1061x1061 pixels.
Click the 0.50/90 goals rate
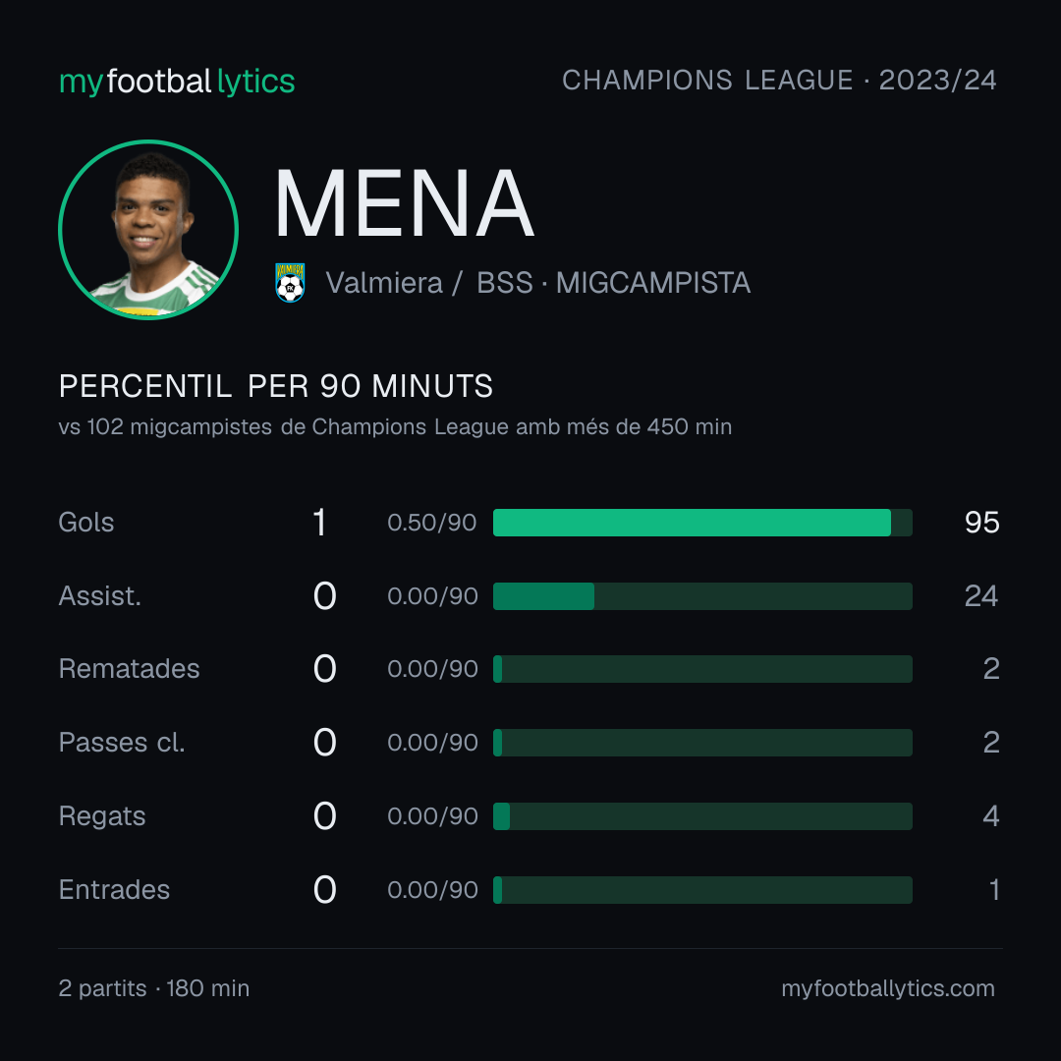(x=432, y=523)
